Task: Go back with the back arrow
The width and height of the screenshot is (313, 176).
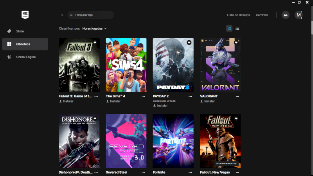Action: [62, 15]
